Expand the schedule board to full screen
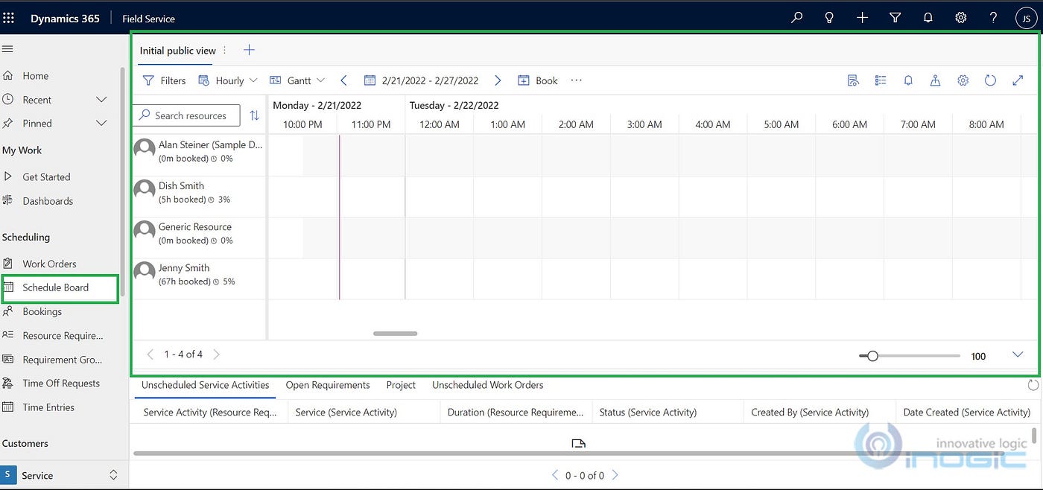1043x490 pixels. pyautogui.click(x=1018, y=80)
